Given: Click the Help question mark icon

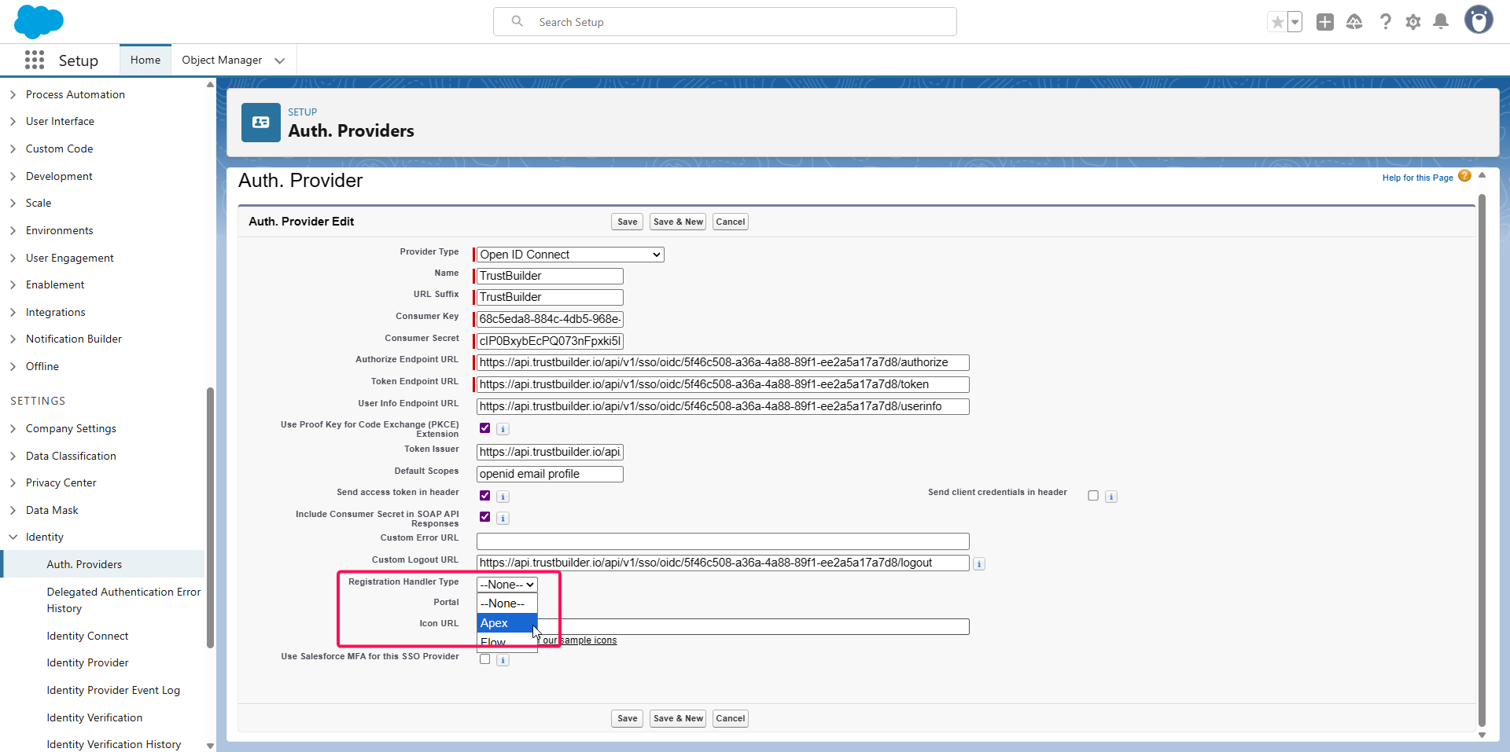Looking at the screenshot, I should click(1385, 22).
